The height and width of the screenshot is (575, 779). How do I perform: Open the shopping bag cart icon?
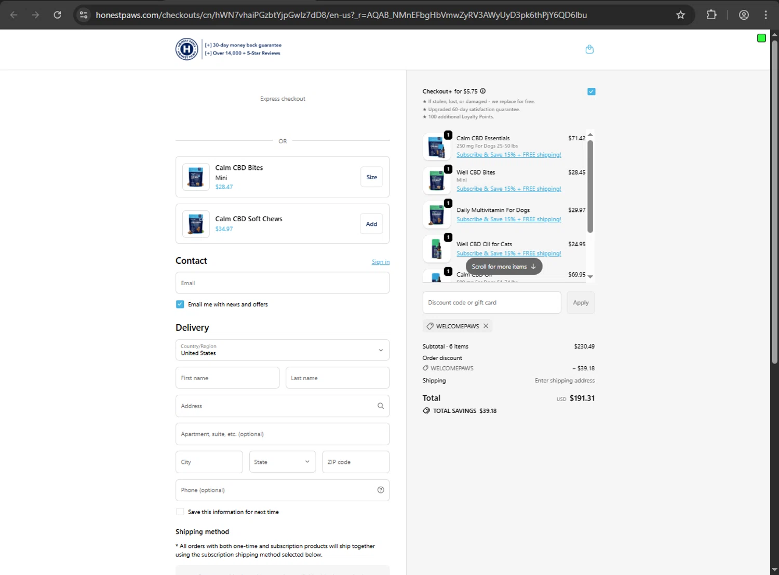(x=589, y=49)
